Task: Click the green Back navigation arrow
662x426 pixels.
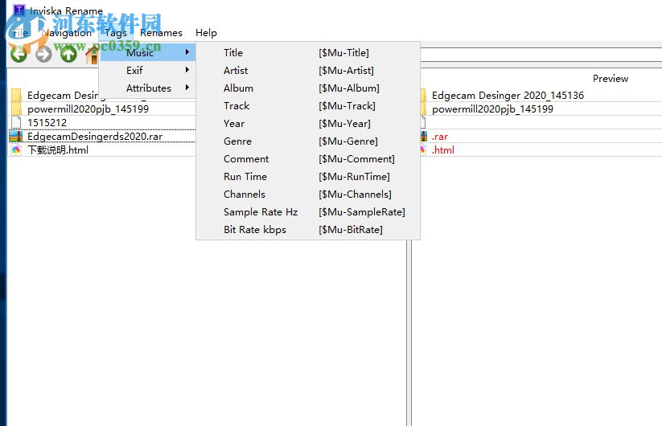Action: click(x=19, y=54)
